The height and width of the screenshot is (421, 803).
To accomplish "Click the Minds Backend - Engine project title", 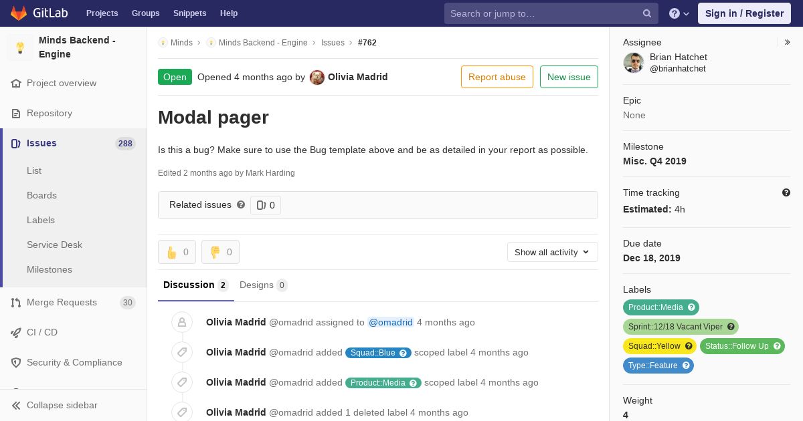I will 77,47.
